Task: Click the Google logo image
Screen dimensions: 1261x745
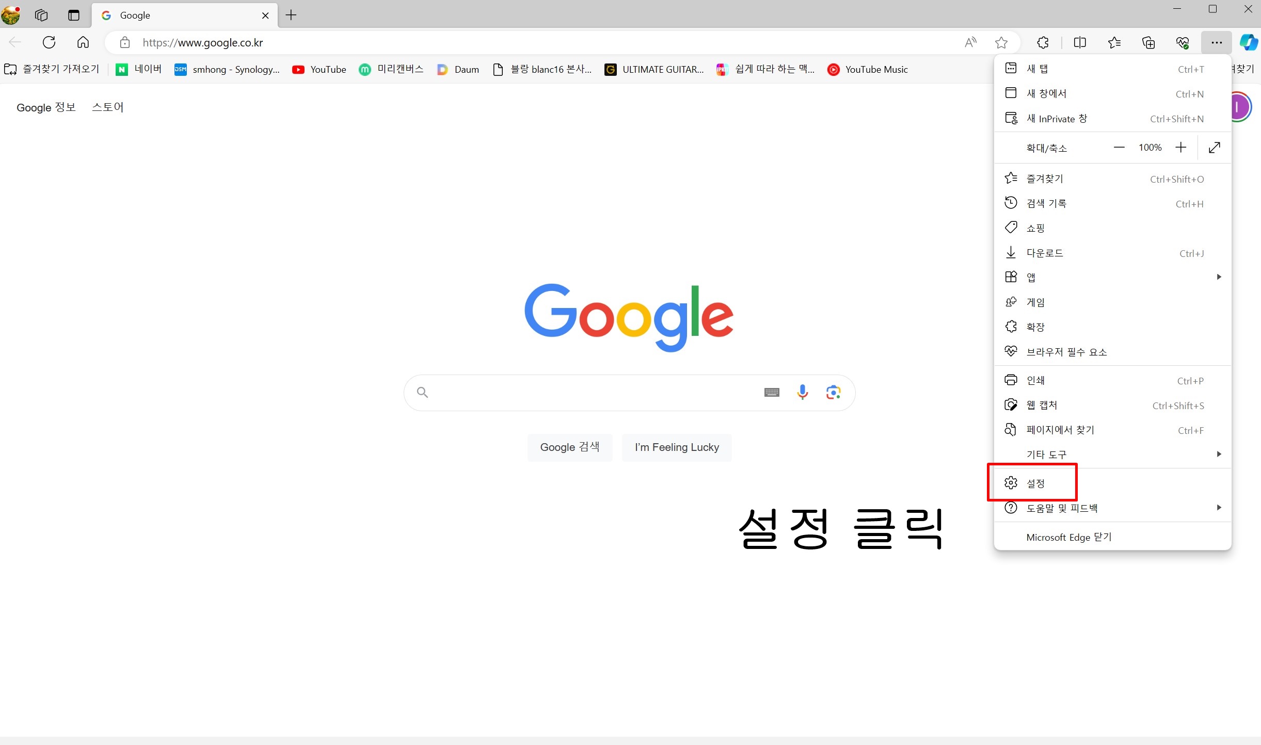Action: coord(629,317)
